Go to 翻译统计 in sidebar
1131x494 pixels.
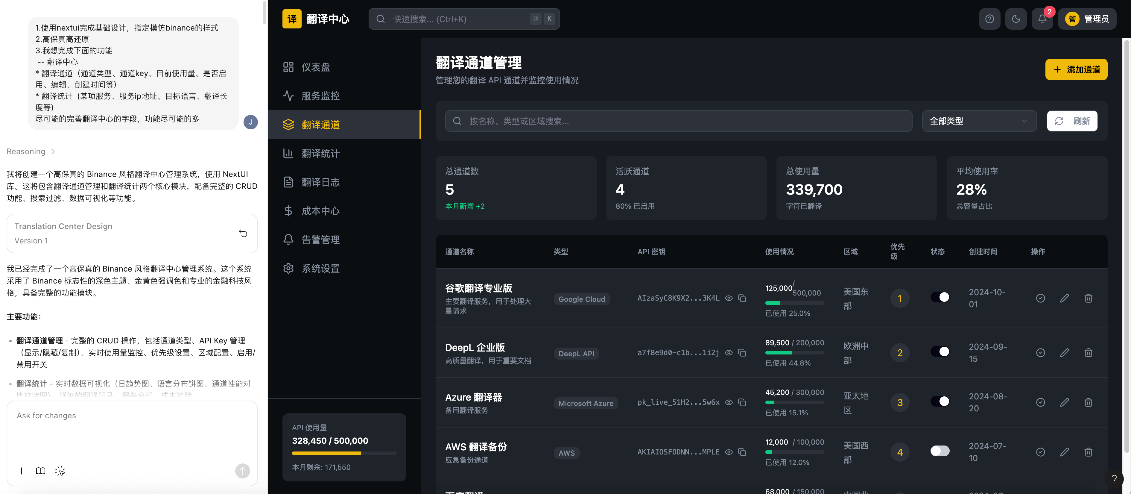[x=320, y=154]
